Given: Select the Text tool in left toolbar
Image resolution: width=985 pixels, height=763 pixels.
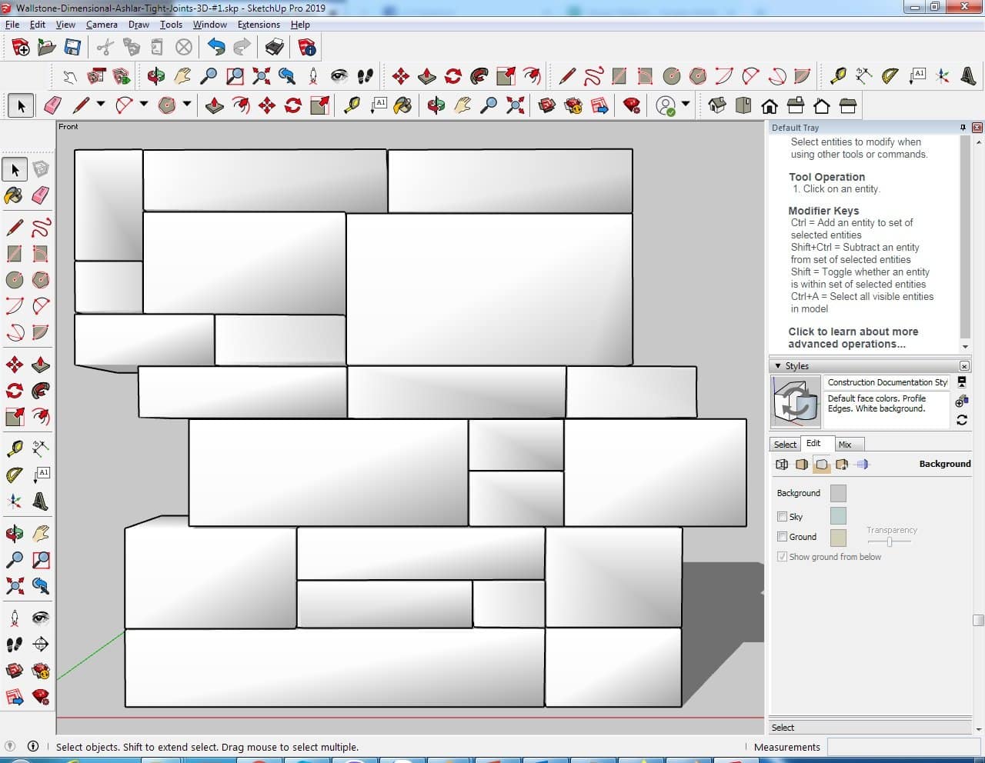Looking at the screenshot, I should point(41,475).
